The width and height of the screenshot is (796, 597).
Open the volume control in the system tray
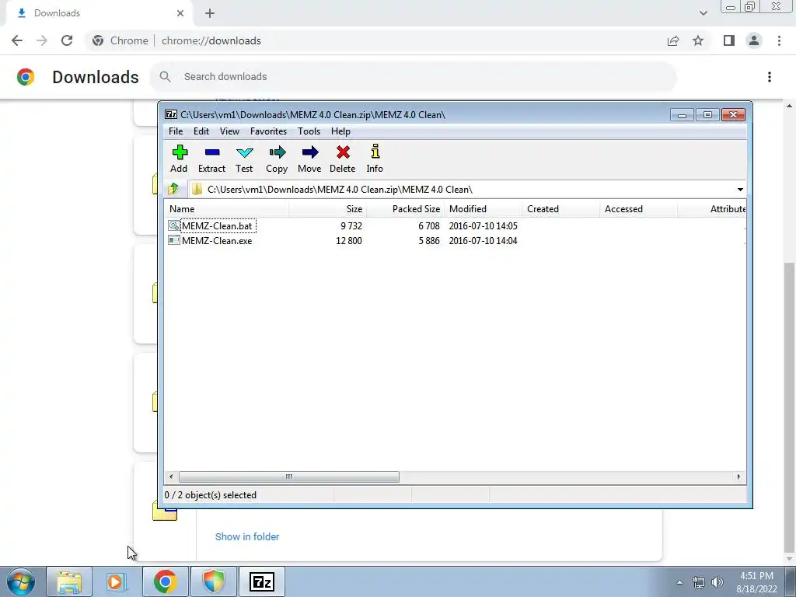point(717,582)
